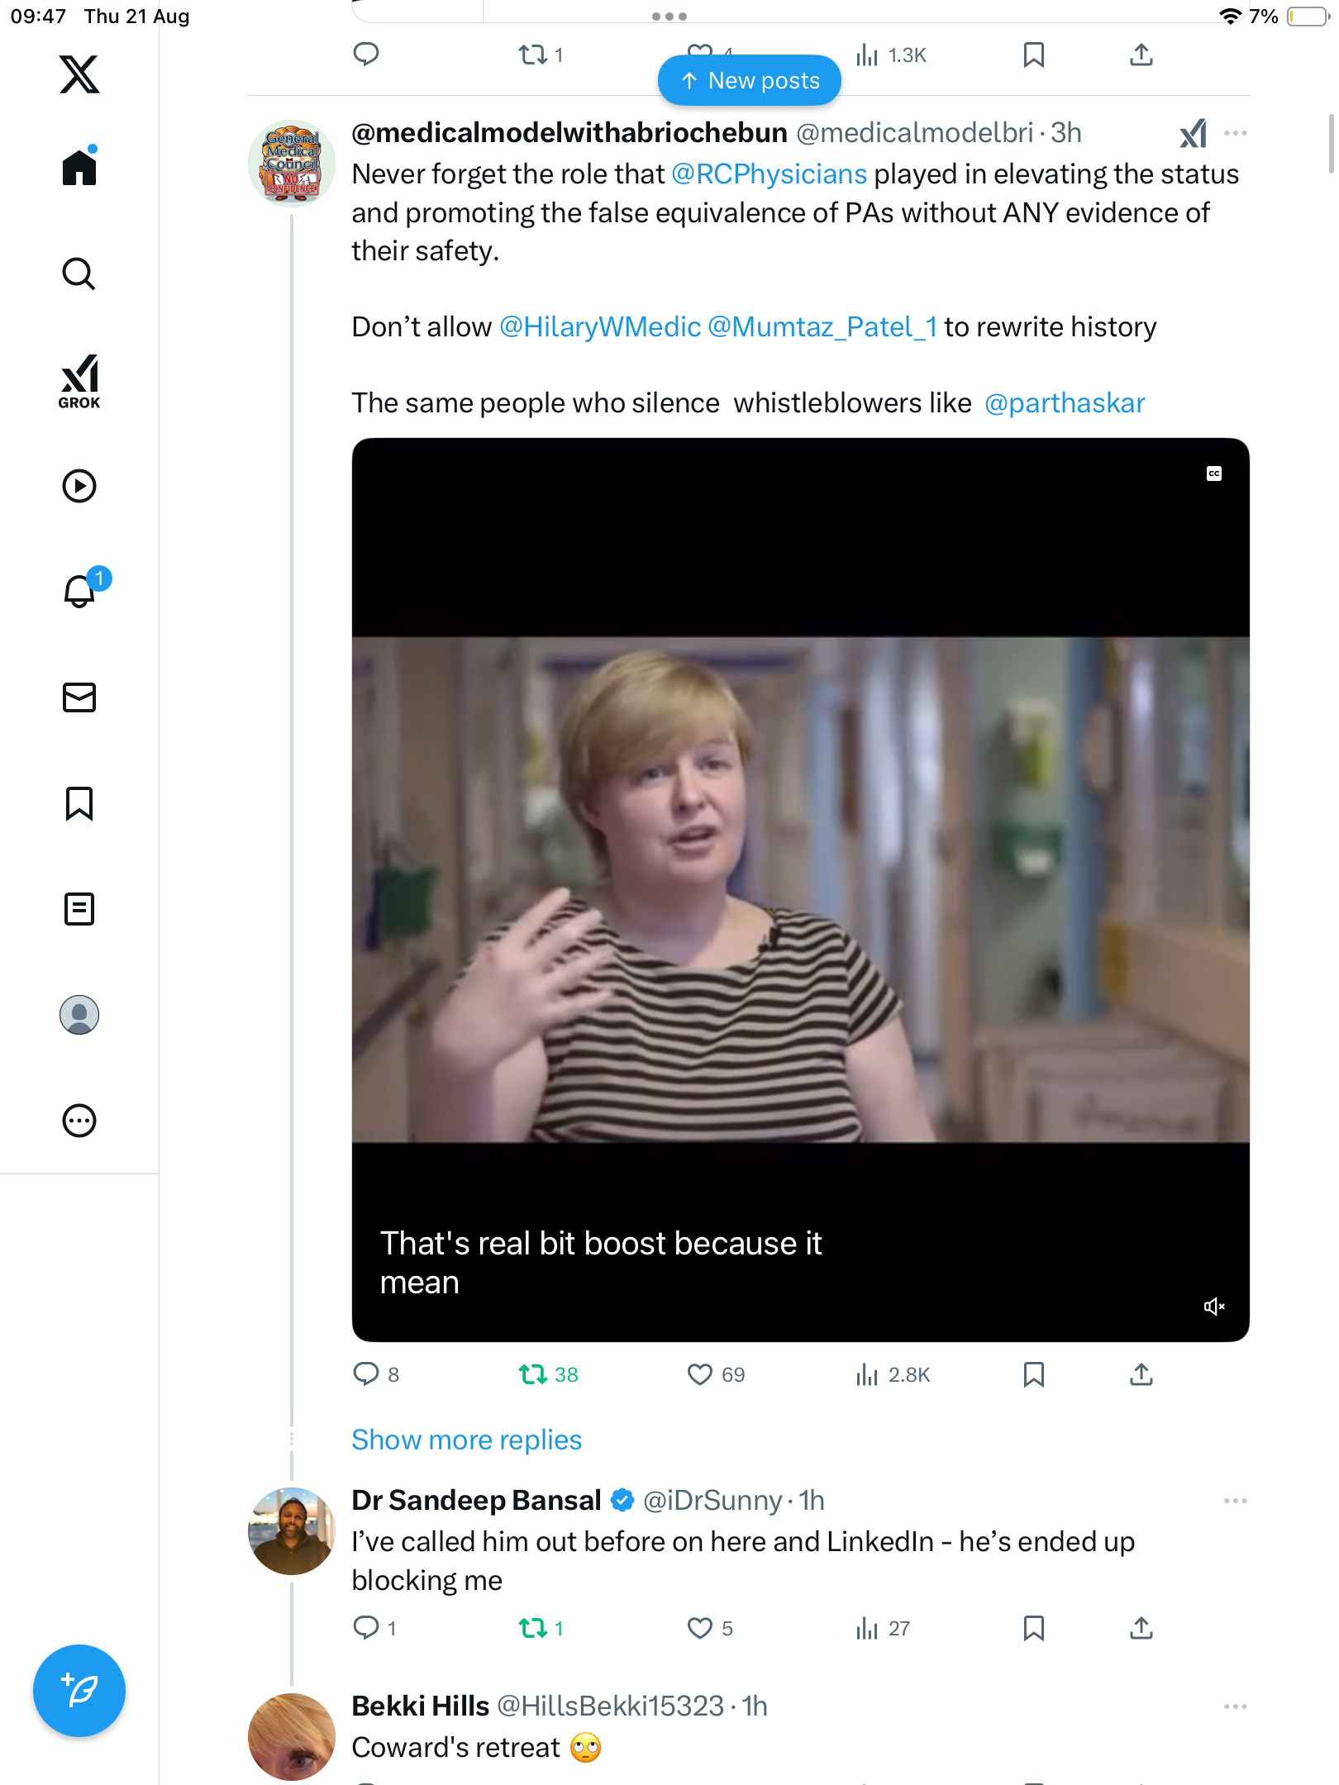The image size is (1339, 1785).
Task: Unmute the video in the post
Action: (1213, 1307)
